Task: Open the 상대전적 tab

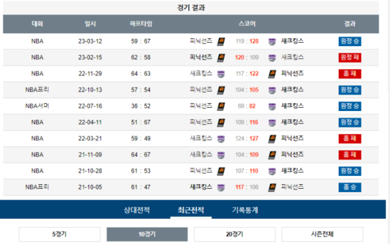Action: point(136,210)
